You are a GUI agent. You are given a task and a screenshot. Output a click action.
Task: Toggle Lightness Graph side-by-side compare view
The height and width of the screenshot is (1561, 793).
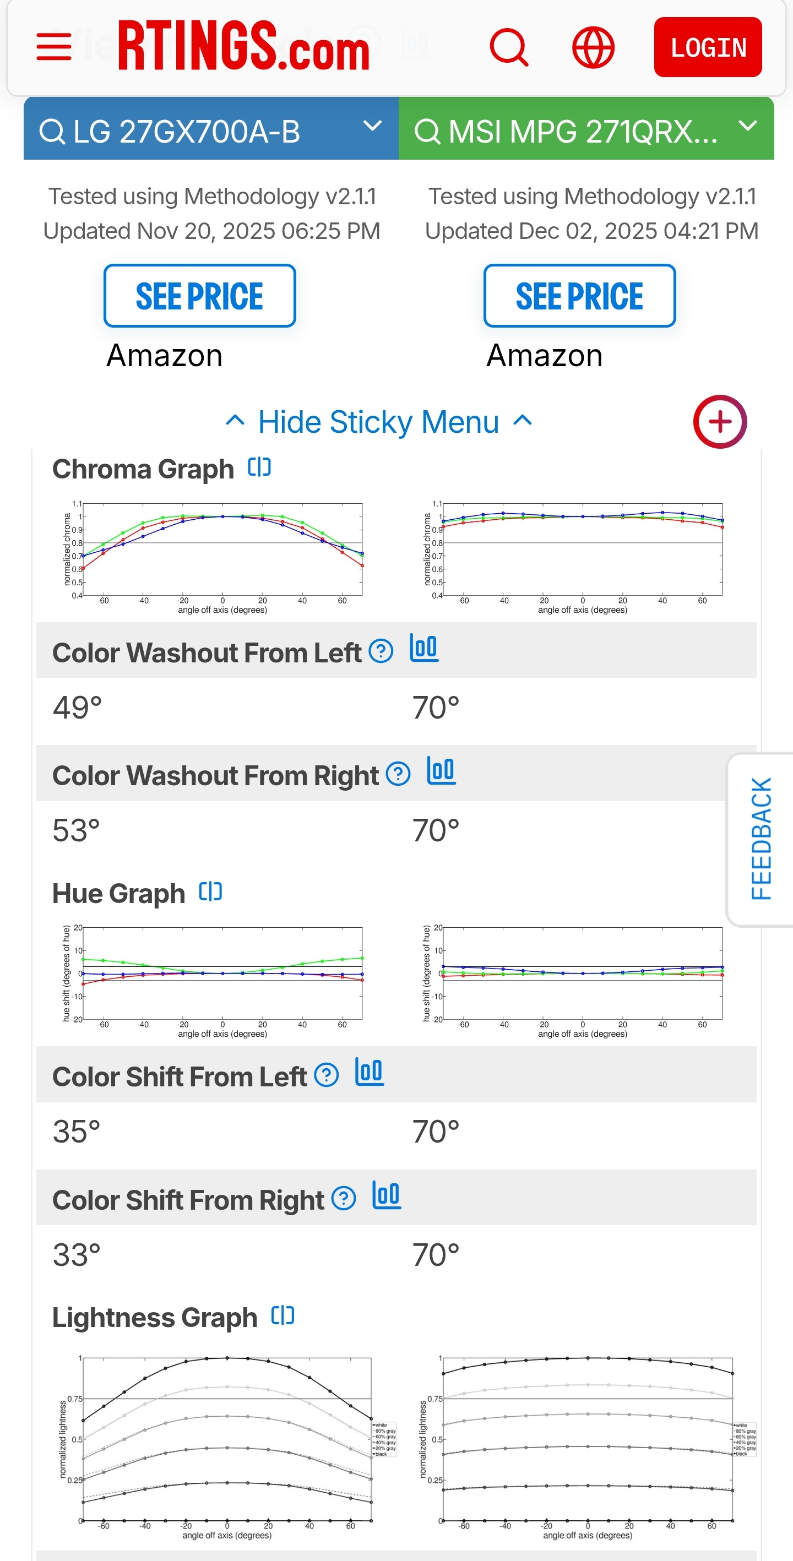283,1315
